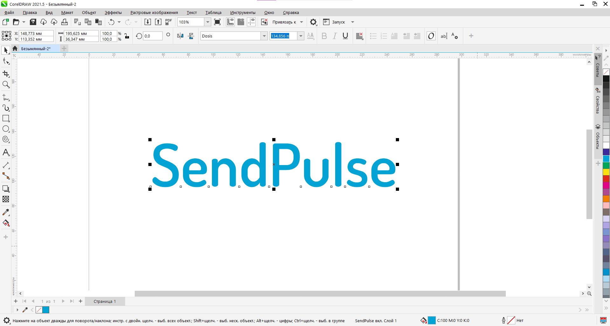Toggle Bold formatting
610x326 pixels.
324,36
